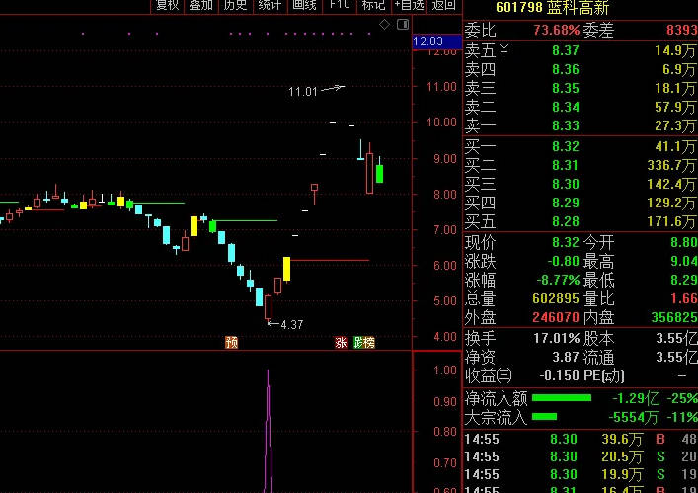Click the 9.00 price axis label
Image resolution: width=698 pixels, height=493 pixels.
point(445,159)
